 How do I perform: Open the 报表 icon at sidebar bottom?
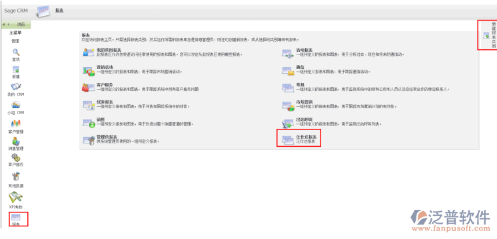coord(16,217)
